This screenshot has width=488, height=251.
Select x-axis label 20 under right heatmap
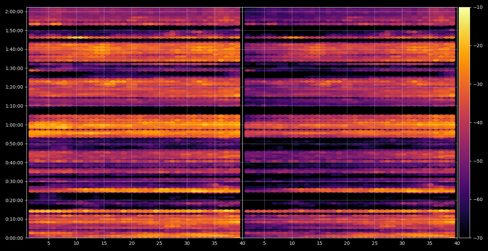(x=347, y=243)
